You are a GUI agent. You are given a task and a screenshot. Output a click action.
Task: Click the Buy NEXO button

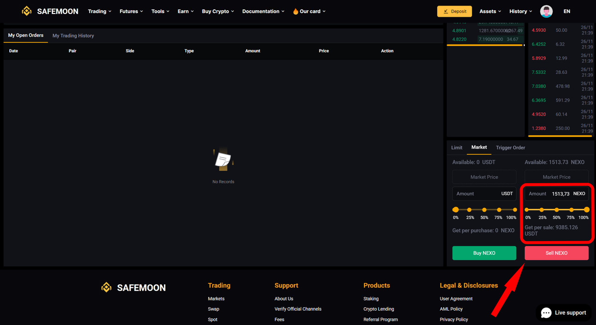[484, 253]
